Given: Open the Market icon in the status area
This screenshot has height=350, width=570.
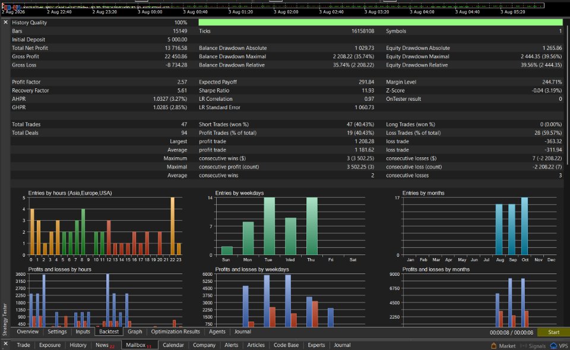Looking at the screenshot, I should click(503, 346).
